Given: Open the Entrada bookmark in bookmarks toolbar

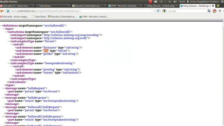Looking at the screenshot, I should click(15, 16).
